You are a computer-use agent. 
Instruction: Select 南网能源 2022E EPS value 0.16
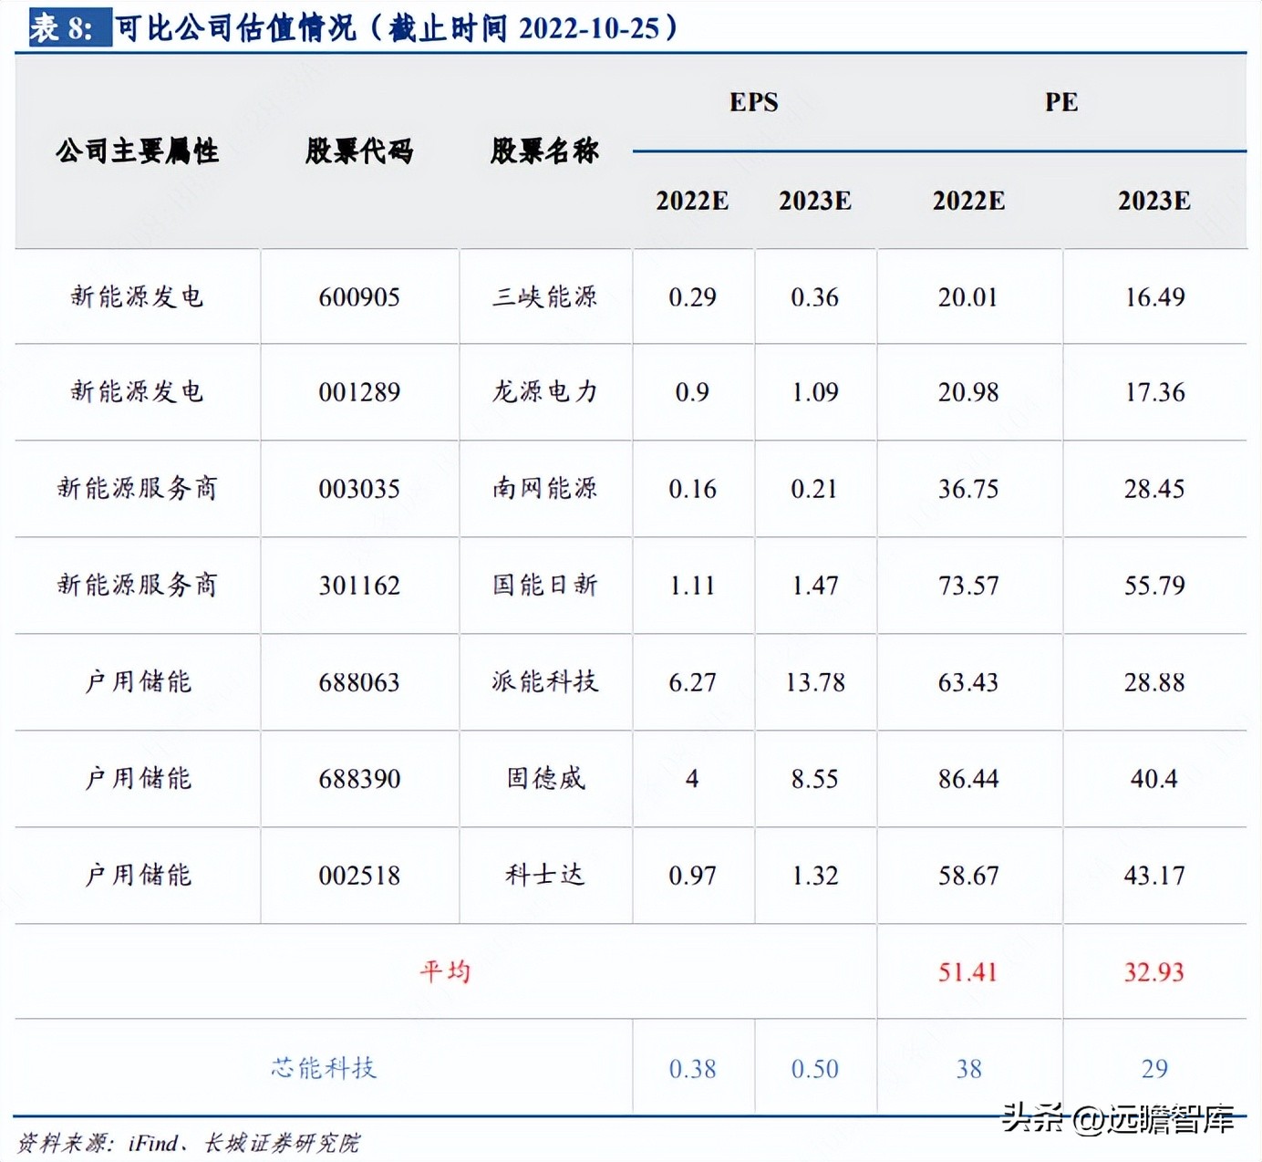point(692,489)
